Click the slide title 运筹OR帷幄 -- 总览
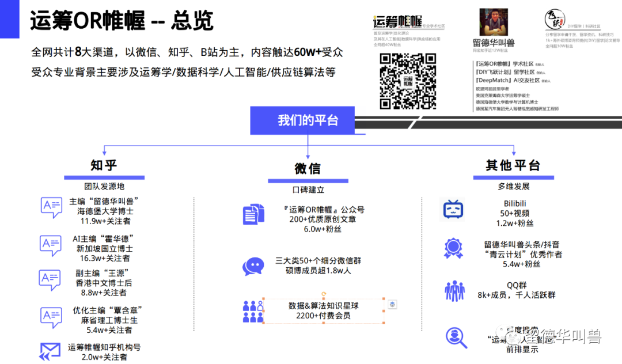 pos(122,21)
